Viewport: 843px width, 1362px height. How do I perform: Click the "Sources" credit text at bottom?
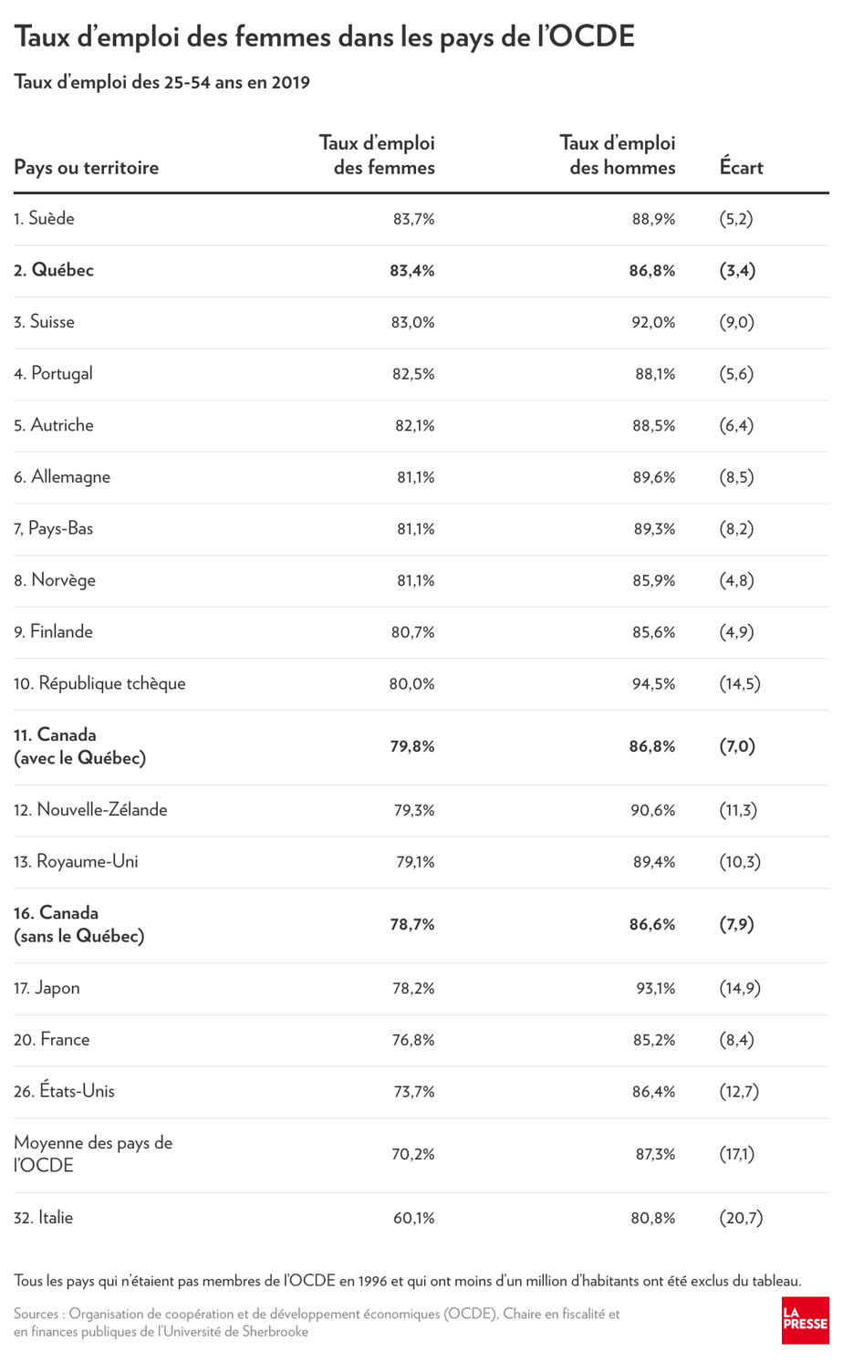pyautogui.click(x=317, y=1323)
